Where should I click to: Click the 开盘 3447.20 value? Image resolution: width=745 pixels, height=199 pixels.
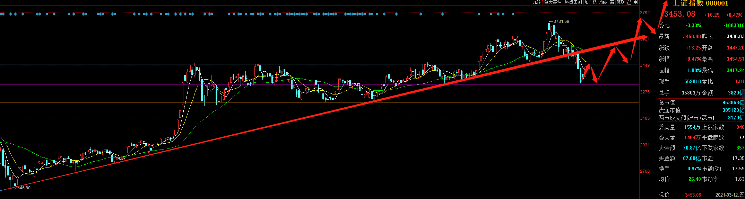point(736,48)
